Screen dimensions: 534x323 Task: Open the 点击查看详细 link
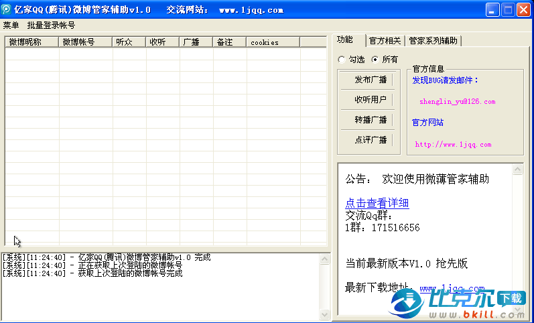(377, 204)
